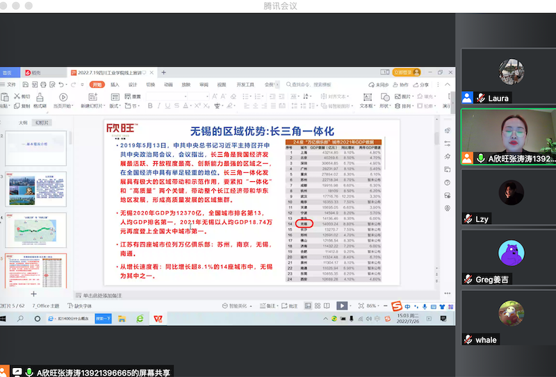Add a new tab with the plus icon
This screenshot has width=556, height=377.
pyautogui.click(x=164, y=72)
